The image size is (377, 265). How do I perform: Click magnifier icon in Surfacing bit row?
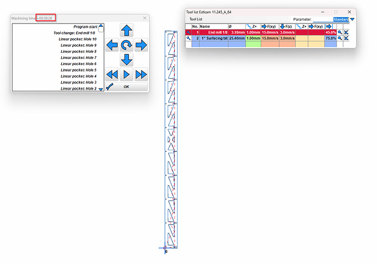[340, 38]
